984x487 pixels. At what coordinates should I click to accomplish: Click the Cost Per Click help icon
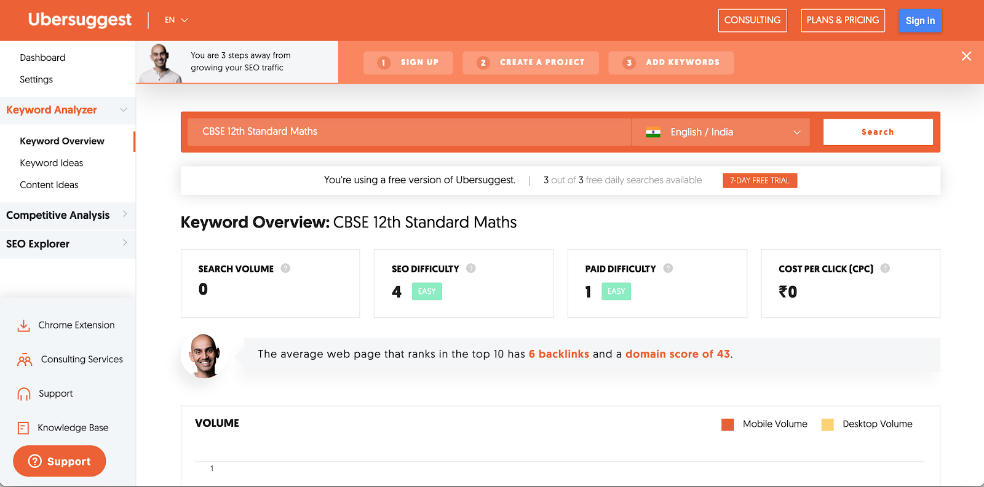click(885, 268)
